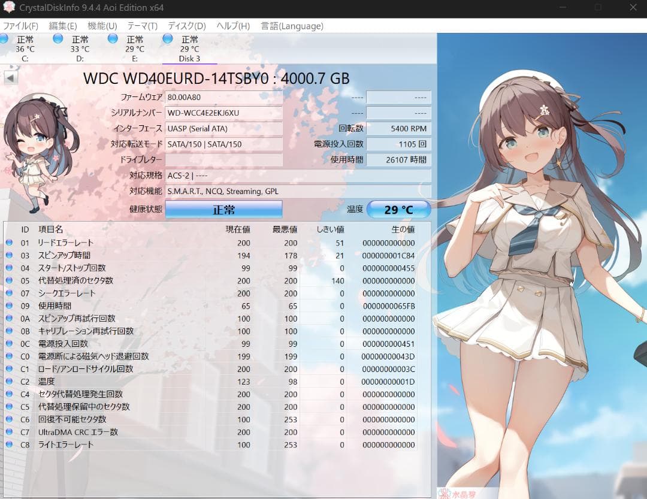Click the Disk 3 status orb
Viewport: 647px width, 499px height.
(167, 39)
